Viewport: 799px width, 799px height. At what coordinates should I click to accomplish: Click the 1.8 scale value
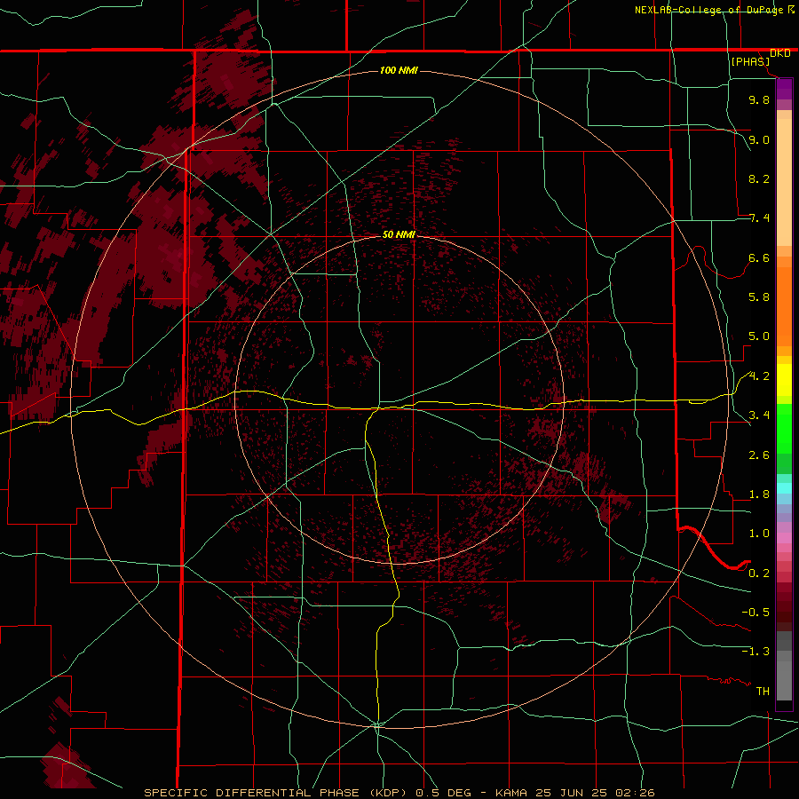click(x=759, y=494)
